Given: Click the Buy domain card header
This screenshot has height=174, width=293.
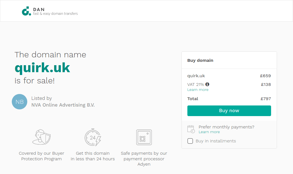Looking at the screenshot, I should tap(200, 60).
